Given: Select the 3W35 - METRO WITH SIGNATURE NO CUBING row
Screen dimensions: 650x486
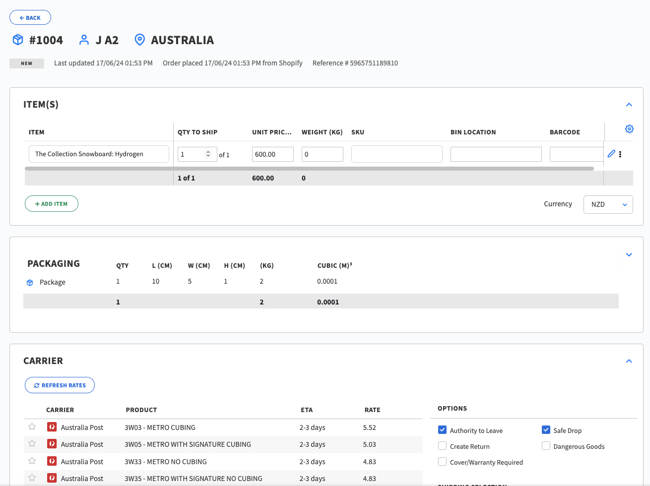Looking at the screenshot, I should click(193, 479).
